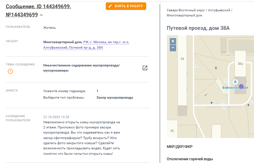Screen dimensions: 254x163
Task: Click the library icon on the map
Action: (235, 82)
